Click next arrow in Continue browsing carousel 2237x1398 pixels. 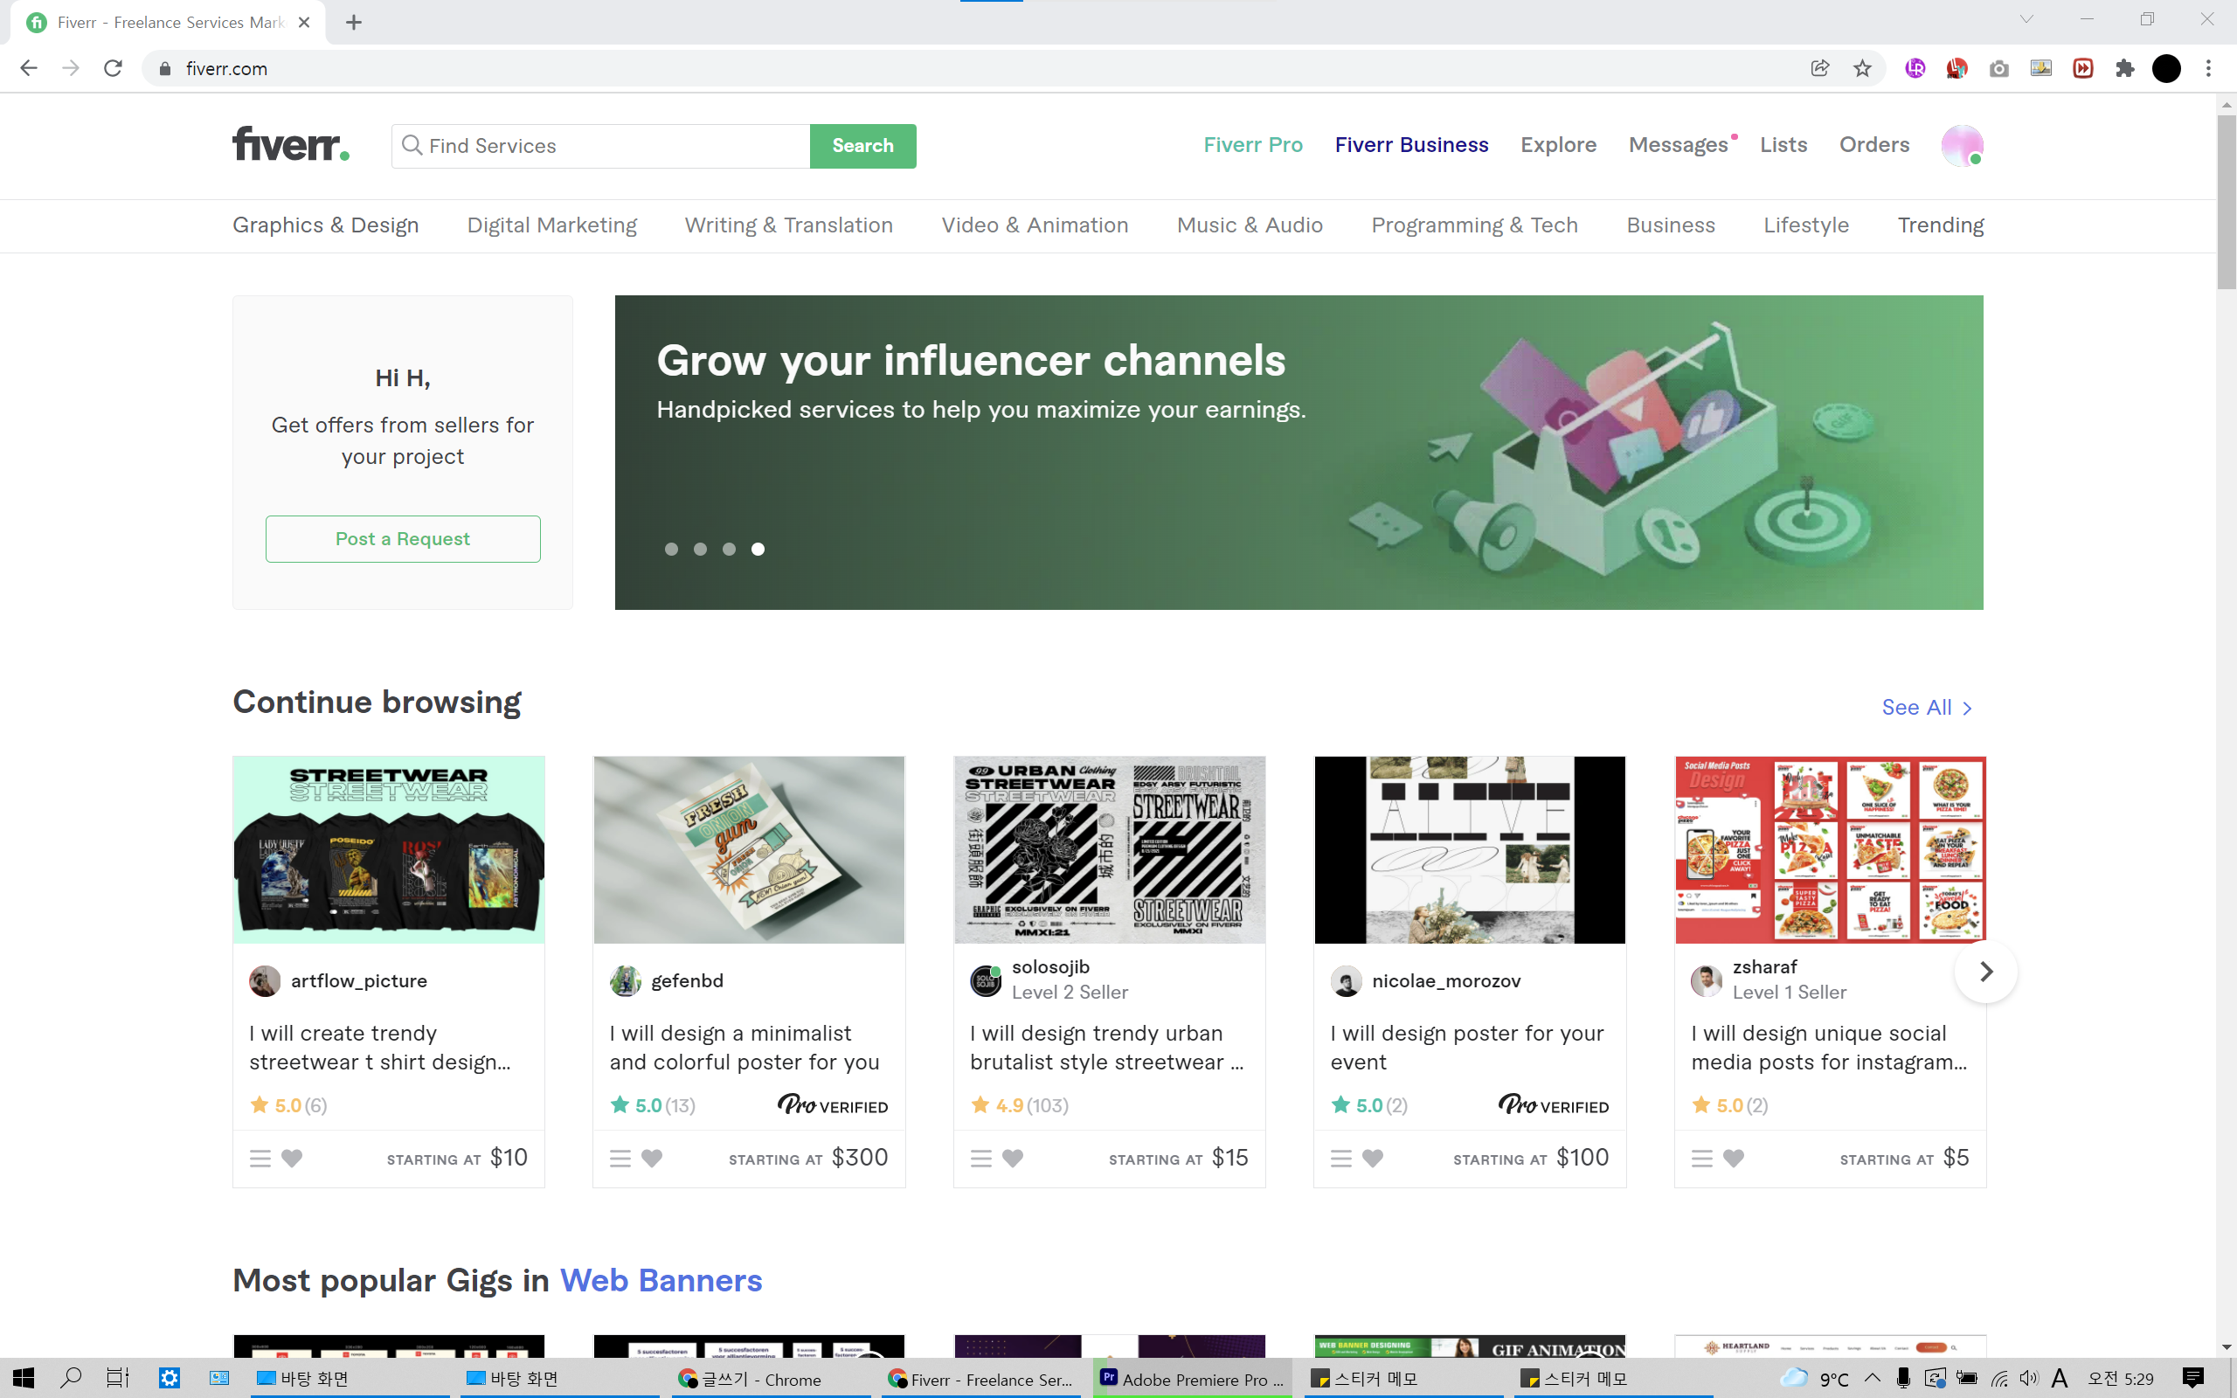(x=1985, y=971)
